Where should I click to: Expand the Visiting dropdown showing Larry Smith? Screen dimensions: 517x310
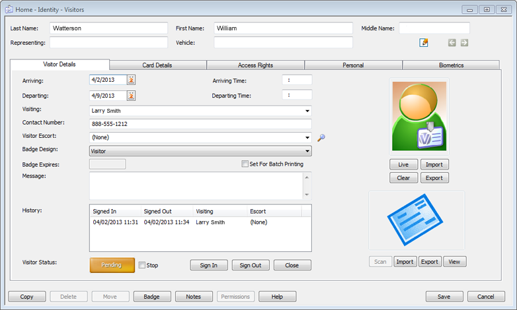pos(307,111)
